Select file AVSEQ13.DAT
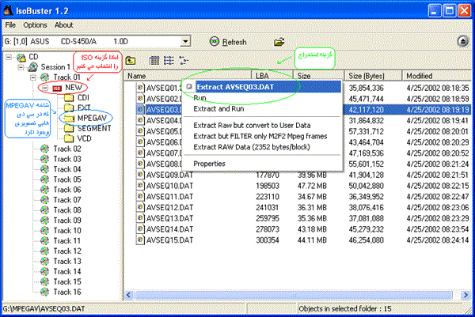 pos(169,218)
